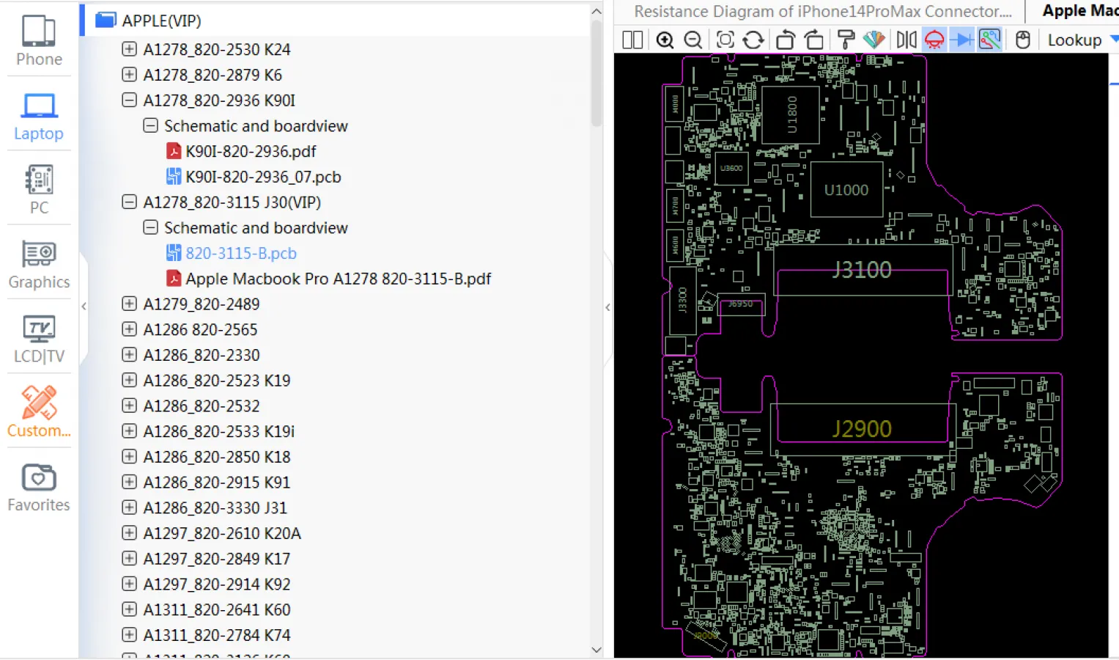
Task: Select the U1000 chip on the board
Action: (846, 189)
